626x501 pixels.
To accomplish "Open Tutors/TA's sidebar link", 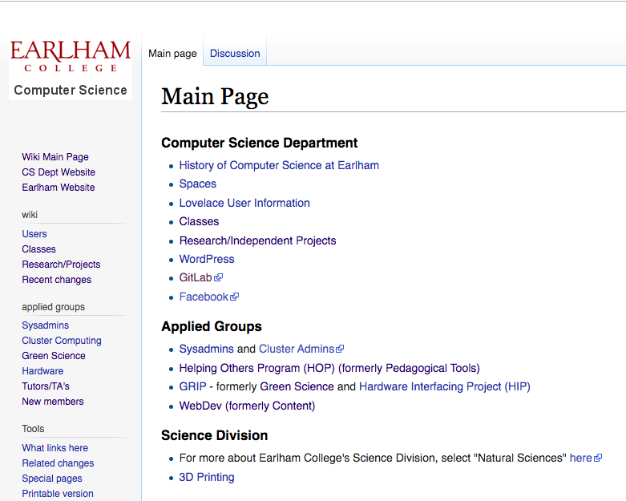I will pos(46,386).
